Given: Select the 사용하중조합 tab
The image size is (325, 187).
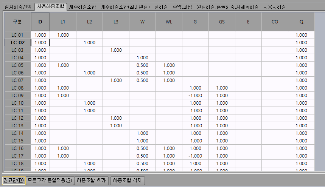Looking at the screenshot, I should 51,6.
